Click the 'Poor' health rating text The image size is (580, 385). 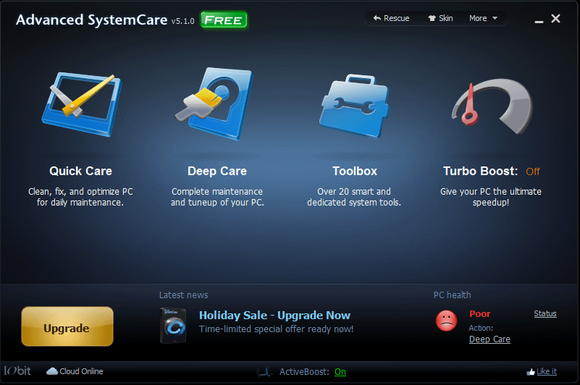point(479,313)
